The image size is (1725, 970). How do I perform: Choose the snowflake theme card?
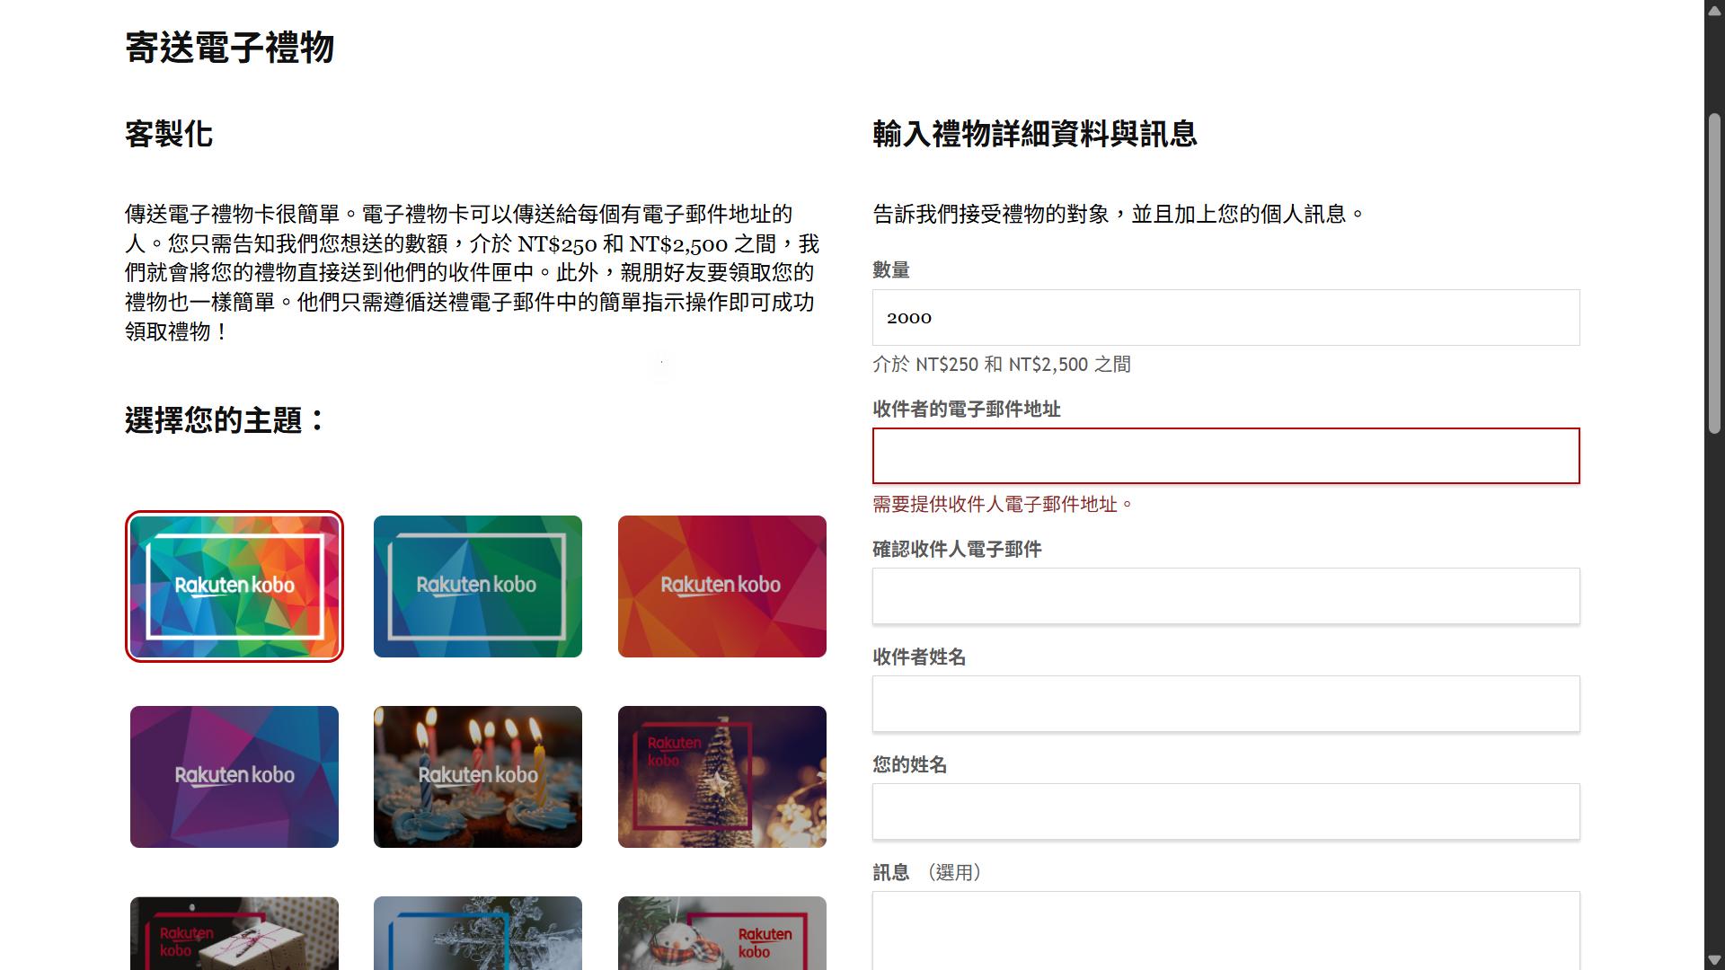(x=478, y=933)
